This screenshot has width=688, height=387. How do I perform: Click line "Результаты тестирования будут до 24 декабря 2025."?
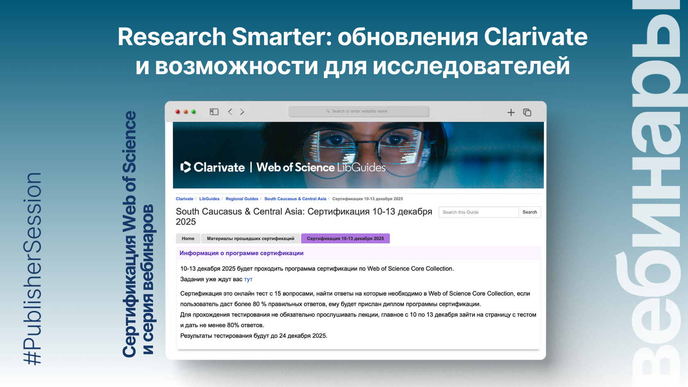[x=254, y=336]
